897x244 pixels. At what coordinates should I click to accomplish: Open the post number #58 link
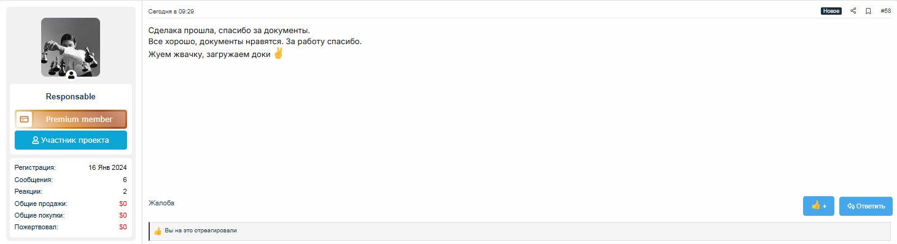coord(885,11)
